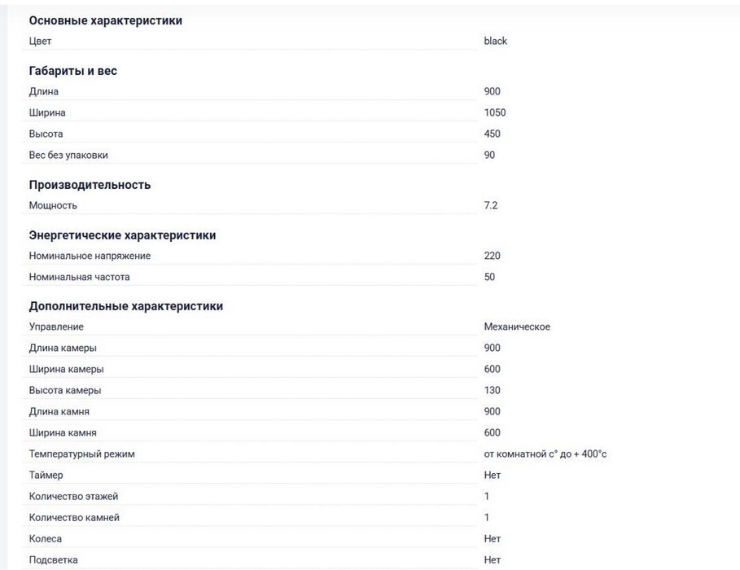
Task: Click the temperature range value text
Action: click(545, 454)
